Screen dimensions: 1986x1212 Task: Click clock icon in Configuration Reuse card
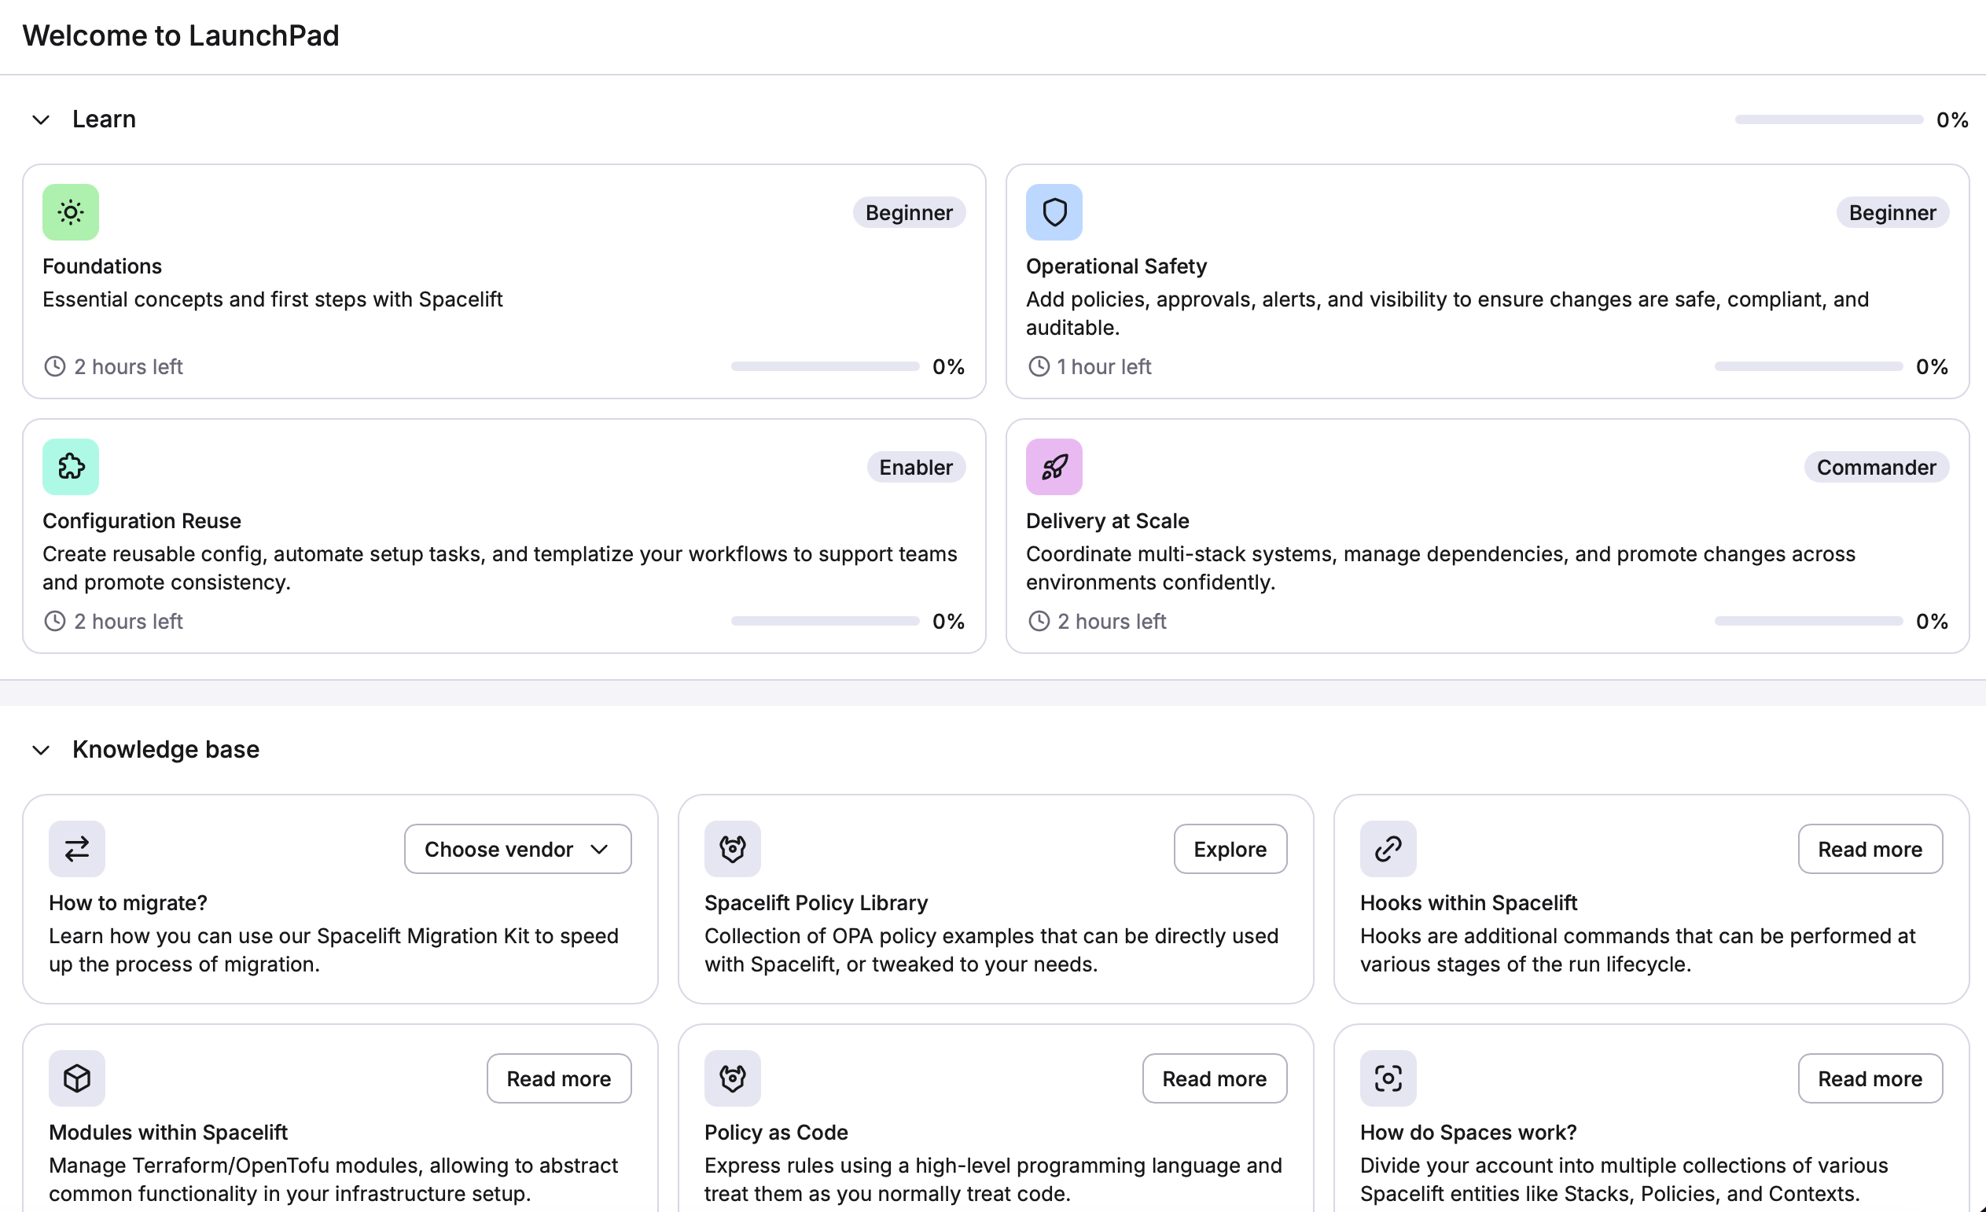coord(55,621)
